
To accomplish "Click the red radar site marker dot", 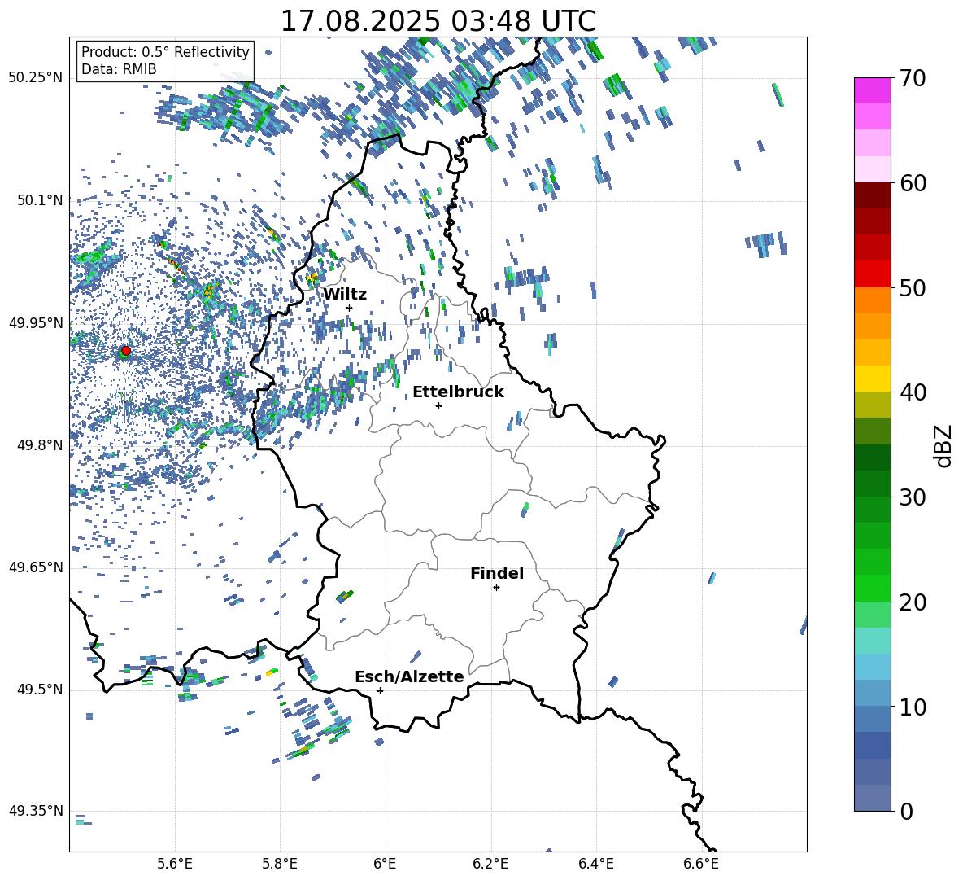I will tap(126, 350).
